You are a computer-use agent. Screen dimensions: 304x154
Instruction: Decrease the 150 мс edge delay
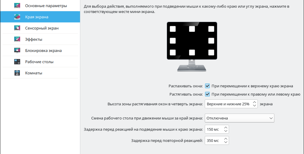(226, 131)
